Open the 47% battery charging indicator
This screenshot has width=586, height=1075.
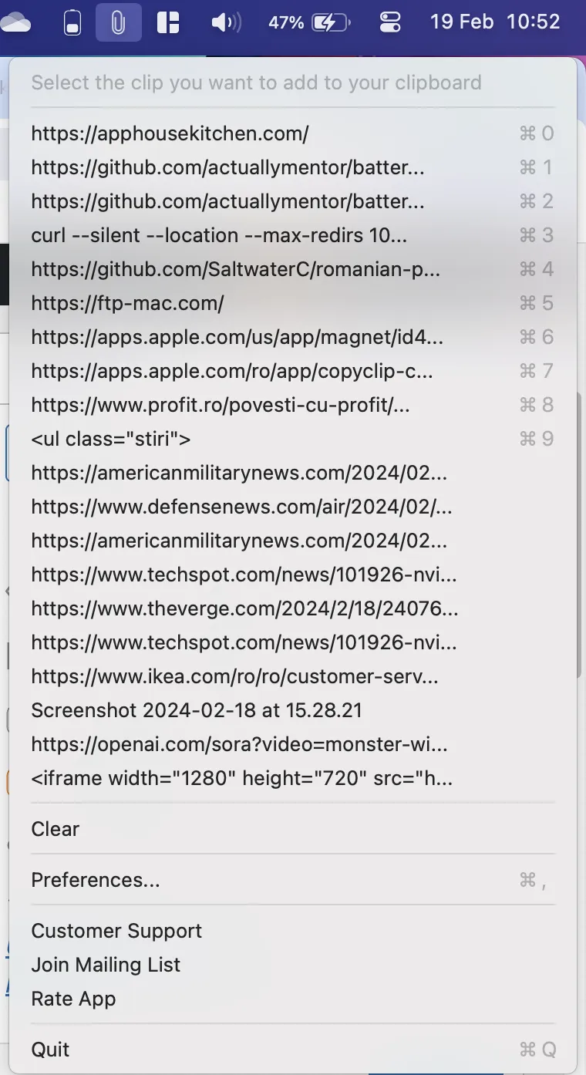pyautogui.click(x=309, y=22)
